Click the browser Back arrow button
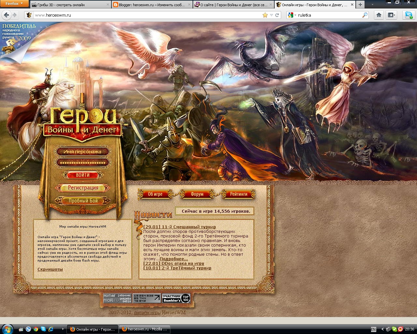This screenshot has width=417, height=334. [7, 15]
